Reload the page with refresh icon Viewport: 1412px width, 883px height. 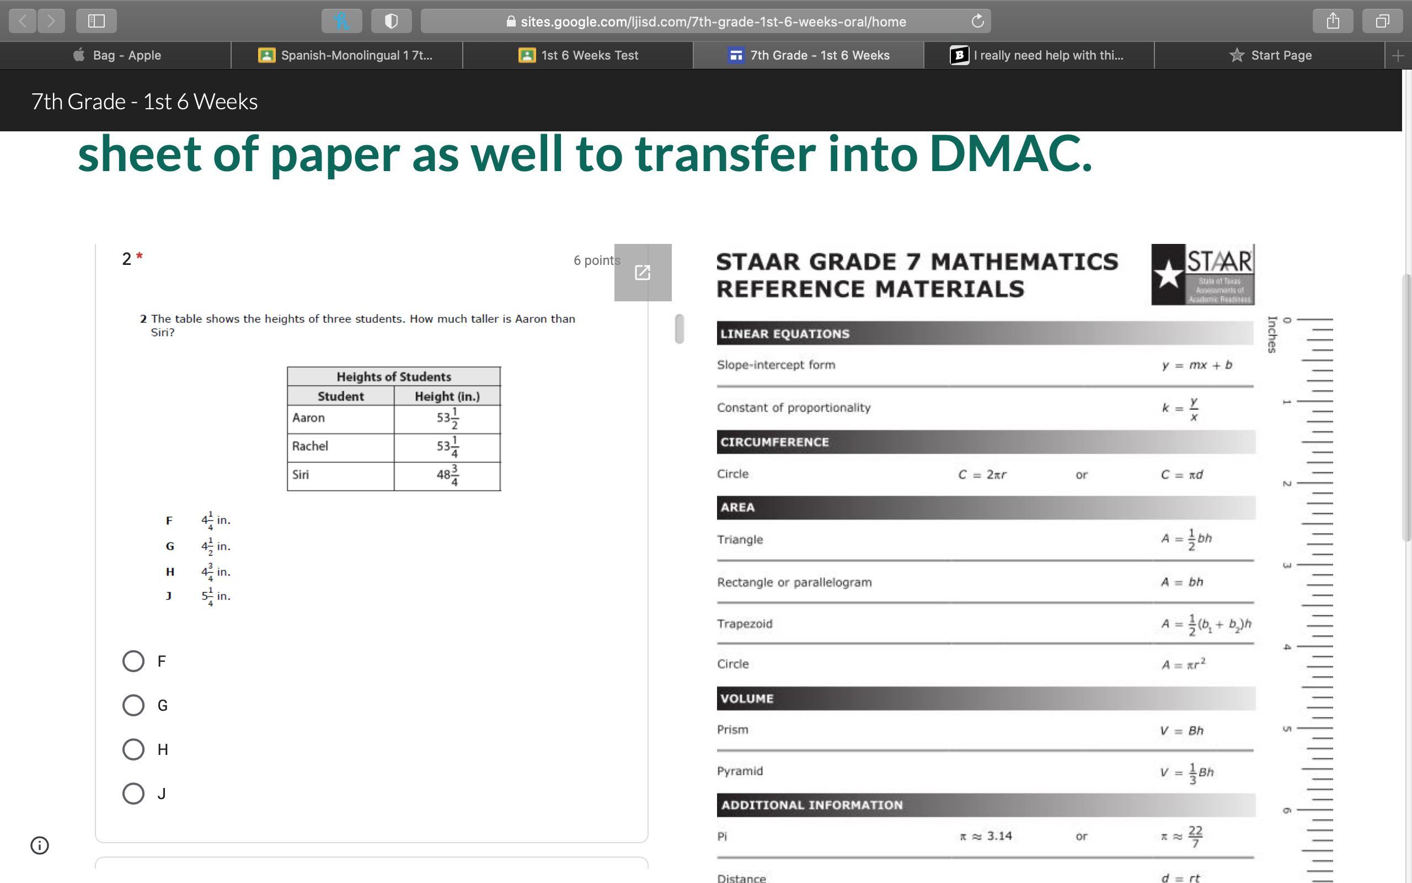point(977,21)
